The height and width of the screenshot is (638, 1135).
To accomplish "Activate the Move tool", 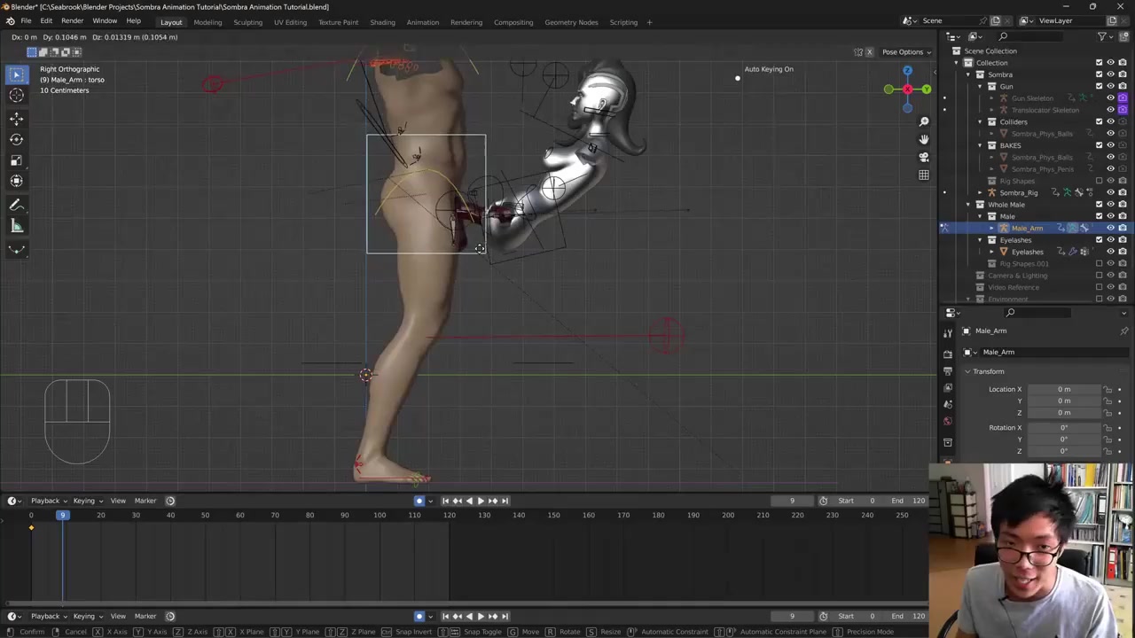I will pos(16,118).
